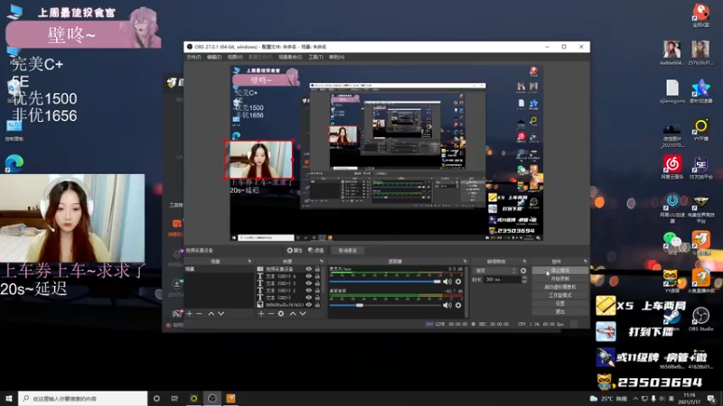Open the File (F) menu in OBS
This screenshot has width=723, height=406.
point(193,57)
